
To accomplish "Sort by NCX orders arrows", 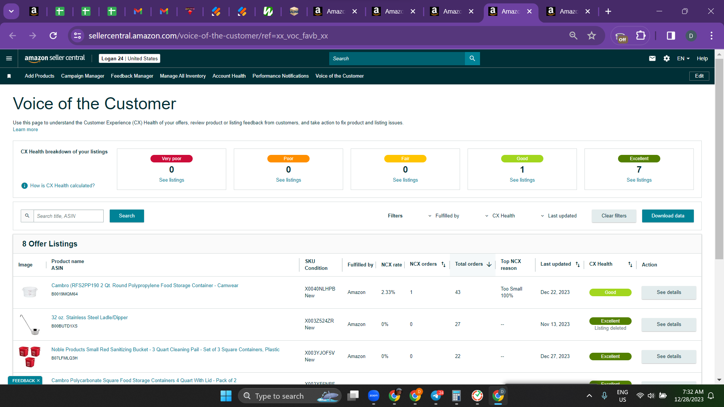I will [x=443, y=265].
